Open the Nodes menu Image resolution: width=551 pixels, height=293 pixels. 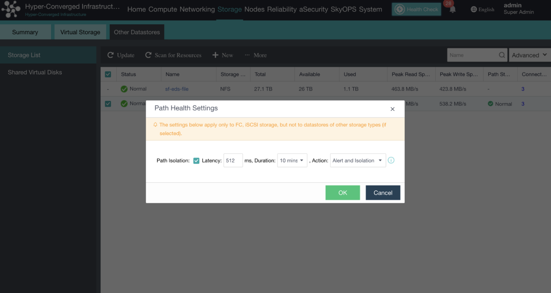pos(255,9)
